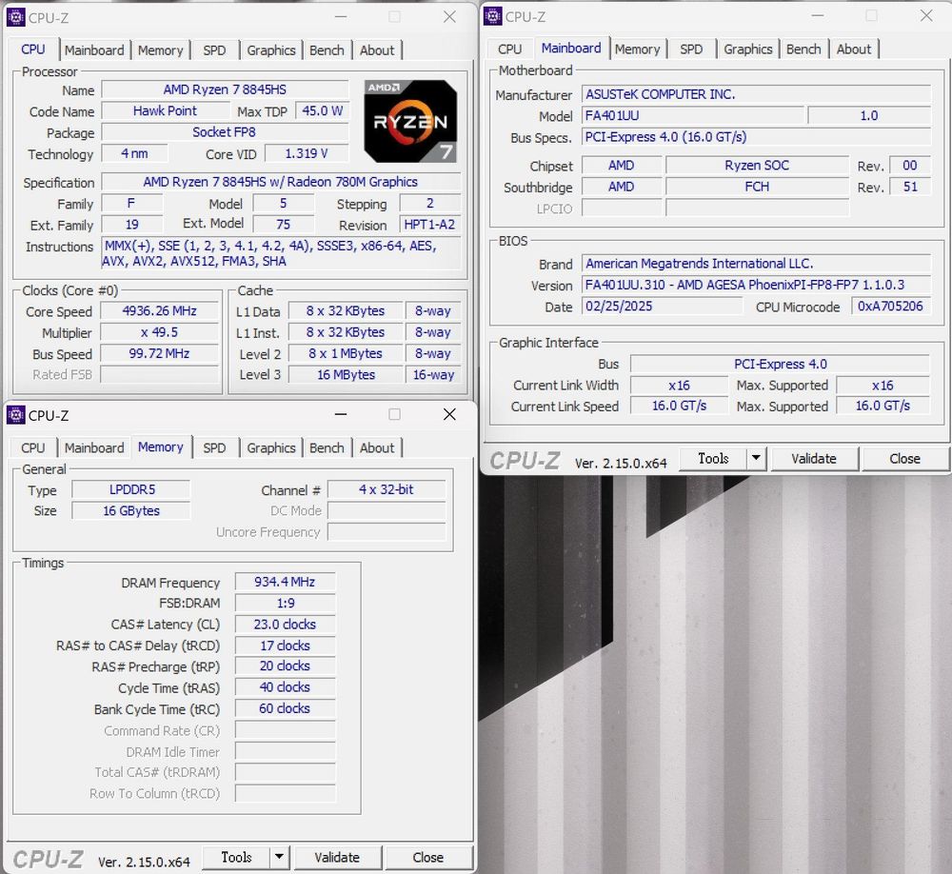Open Mainboard tab in the CPU window
The image size is (952, 874).
[94, 50]
